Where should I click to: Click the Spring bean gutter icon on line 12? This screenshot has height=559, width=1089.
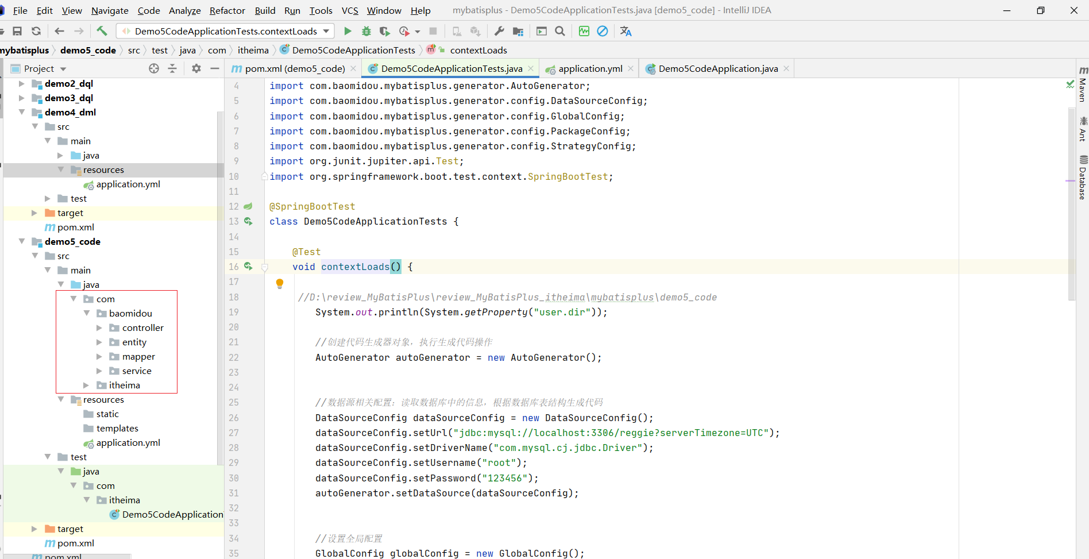point(248,206)
